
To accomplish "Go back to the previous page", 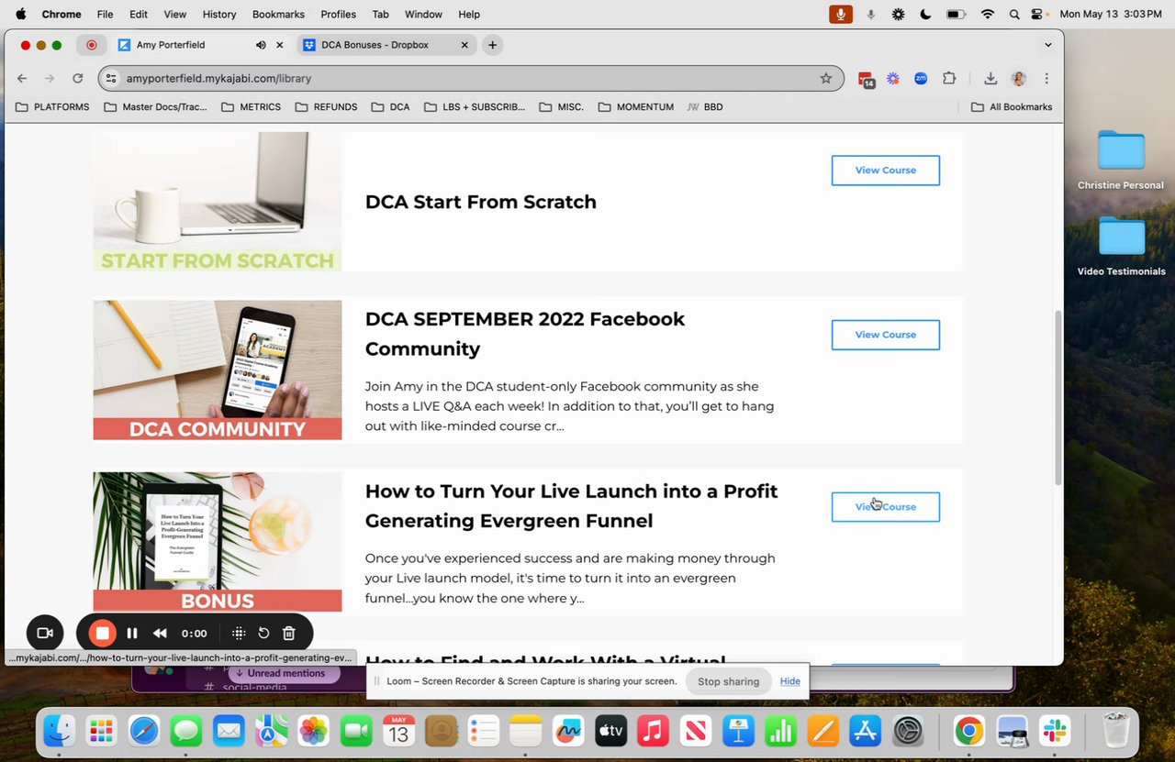I will [23, 79].
